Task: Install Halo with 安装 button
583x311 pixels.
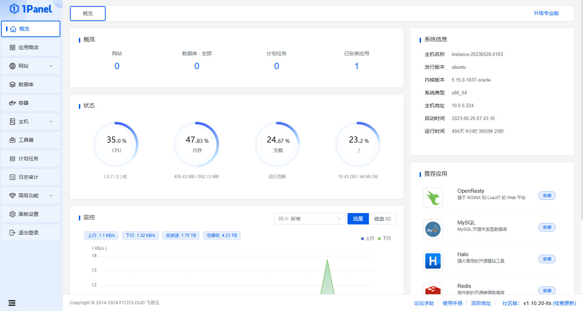Action: tap(547, 259)
